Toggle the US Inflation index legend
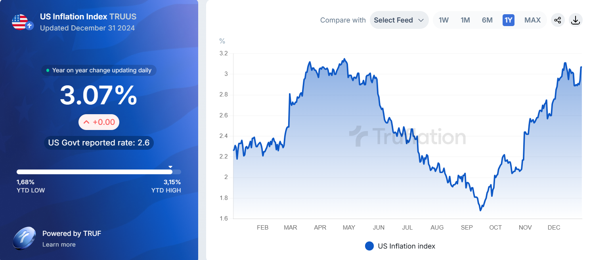591x260 pixels. pyautogui.click(x=400, y=246)
